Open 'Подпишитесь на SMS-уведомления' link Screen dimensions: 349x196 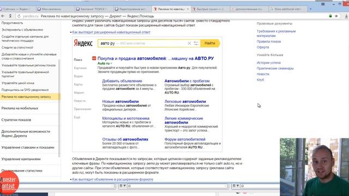pyautogui.click(x=25, y=90)
